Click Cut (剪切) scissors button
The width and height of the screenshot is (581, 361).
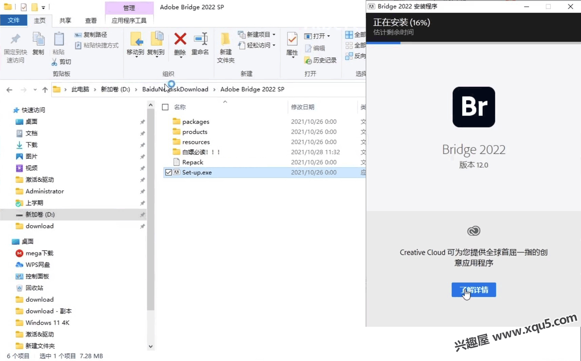[x=61, y=62]
